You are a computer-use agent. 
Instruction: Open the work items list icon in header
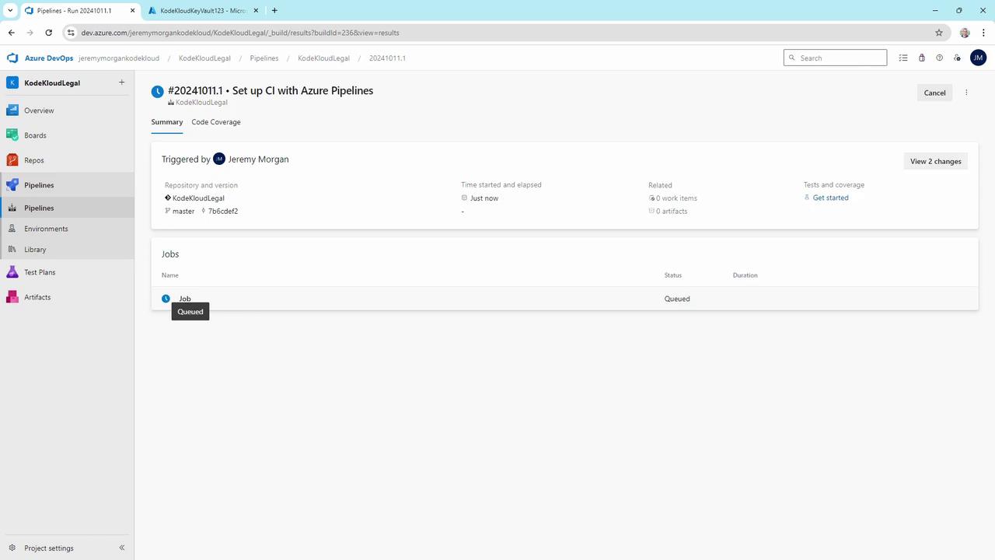pos(903,58)
